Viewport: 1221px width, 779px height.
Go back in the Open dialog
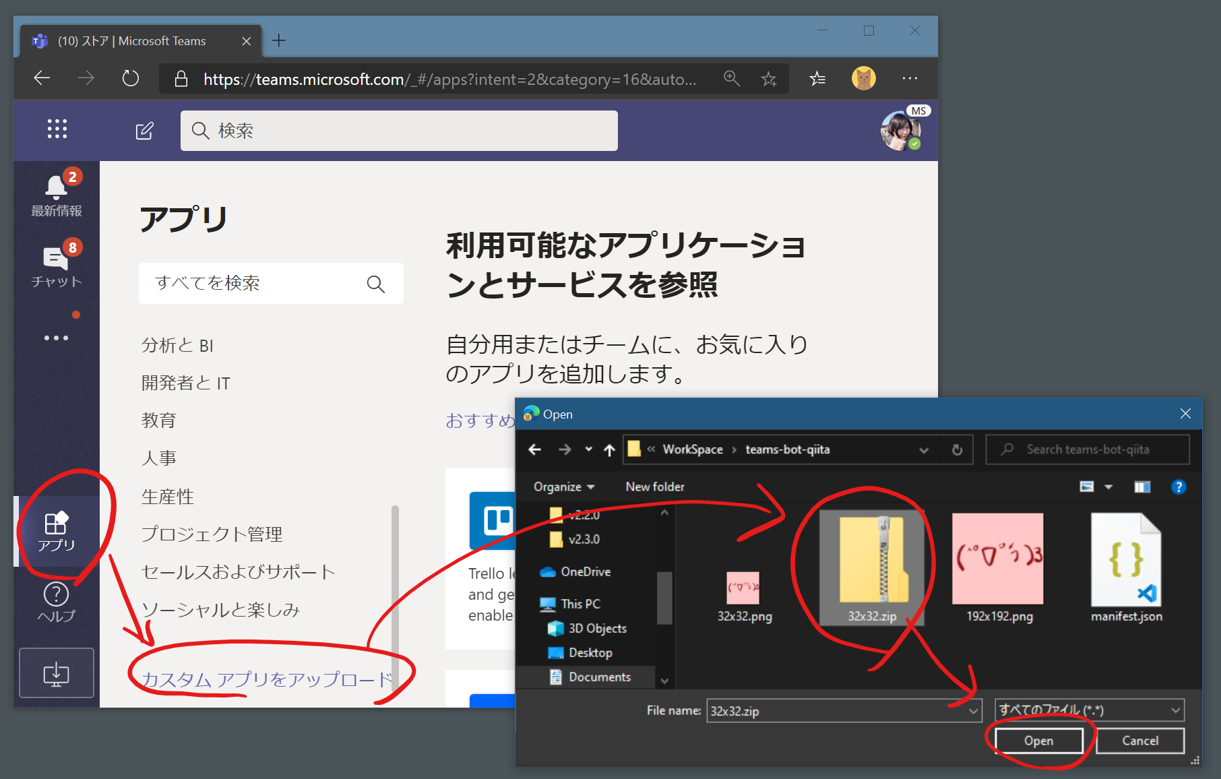(535, 449)
